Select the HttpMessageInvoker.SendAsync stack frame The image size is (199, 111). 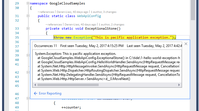(109, 66)
